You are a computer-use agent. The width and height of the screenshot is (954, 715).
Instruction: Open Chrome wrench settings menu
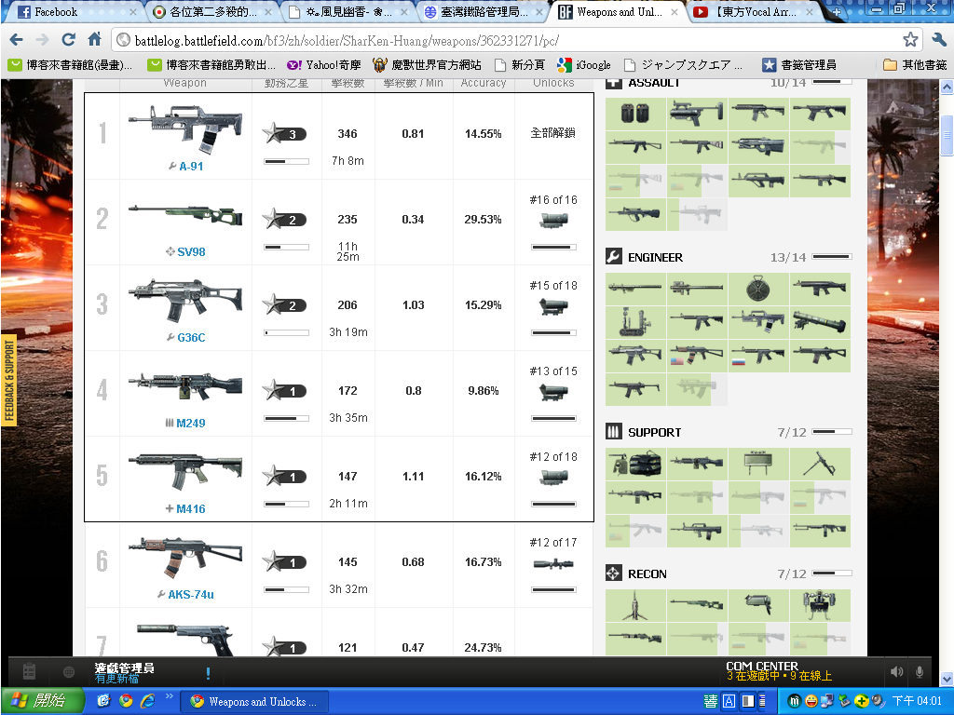click(937, 40)
